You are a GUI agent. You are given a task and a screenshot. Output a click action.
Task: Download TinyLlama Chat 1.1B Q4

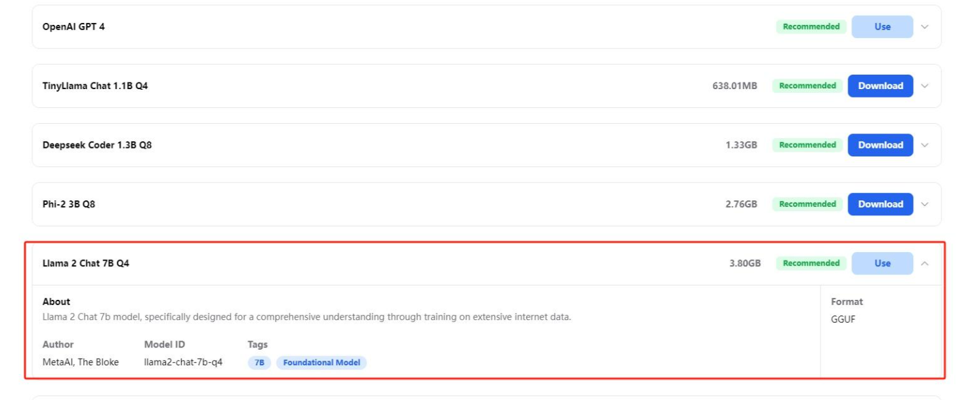tap(880, 86)
